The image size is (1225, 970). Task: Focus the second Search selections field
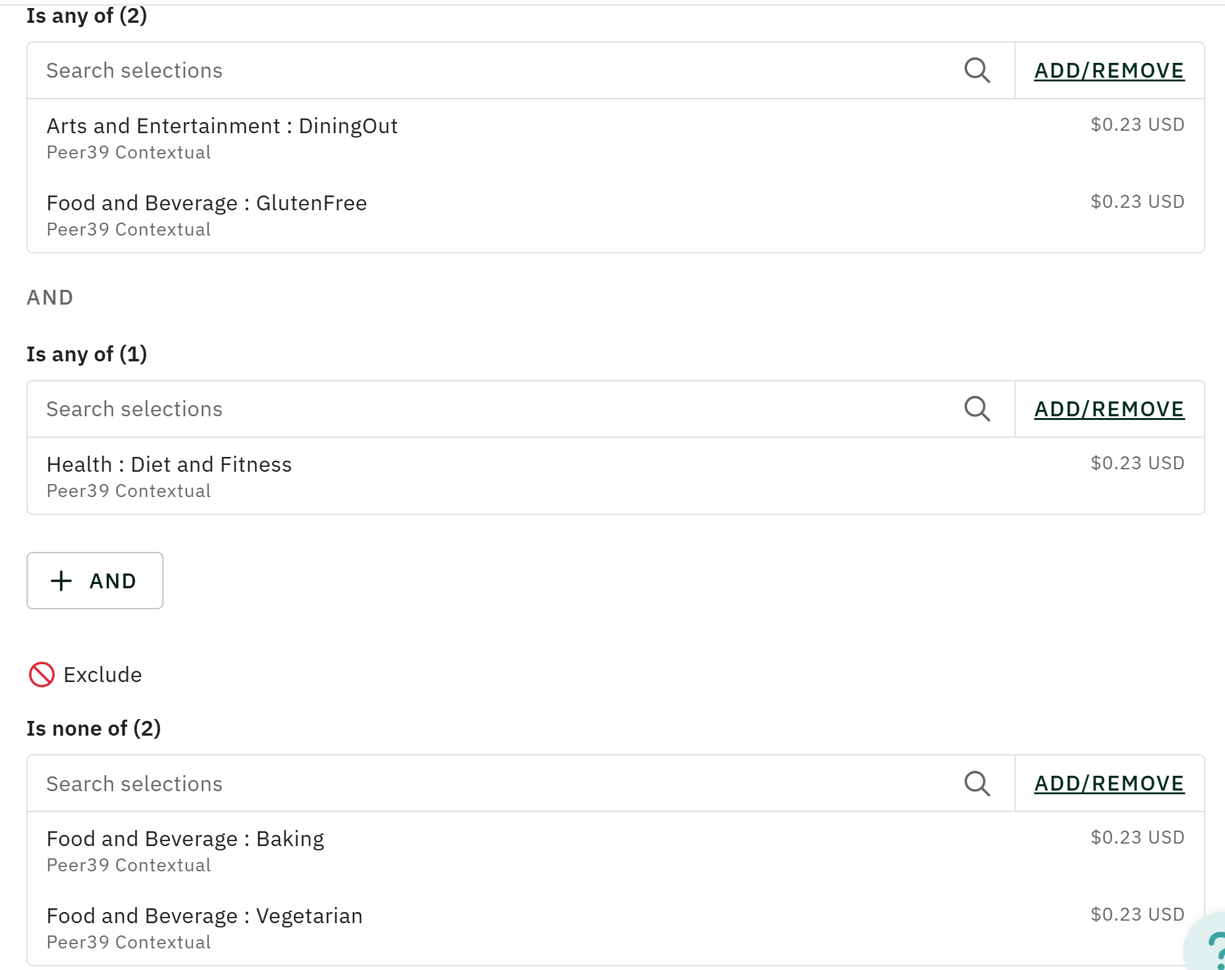(494, 409)
